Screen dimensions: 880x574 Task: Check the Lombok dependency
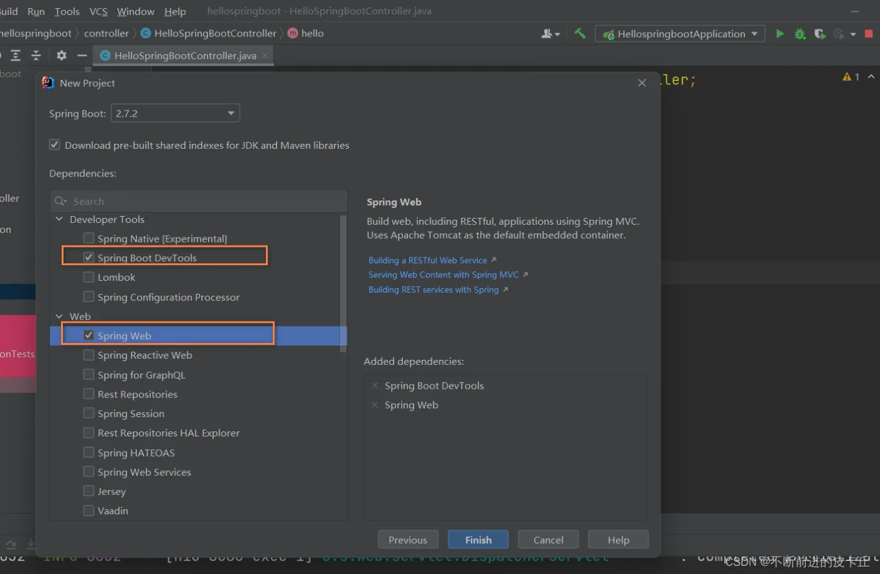[89, 277]
